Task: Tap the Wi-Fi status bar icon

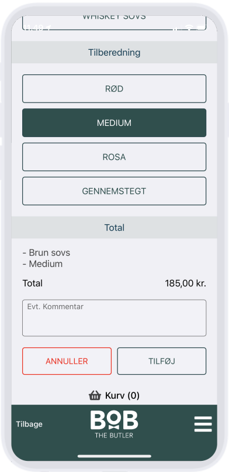Action: 189,28
